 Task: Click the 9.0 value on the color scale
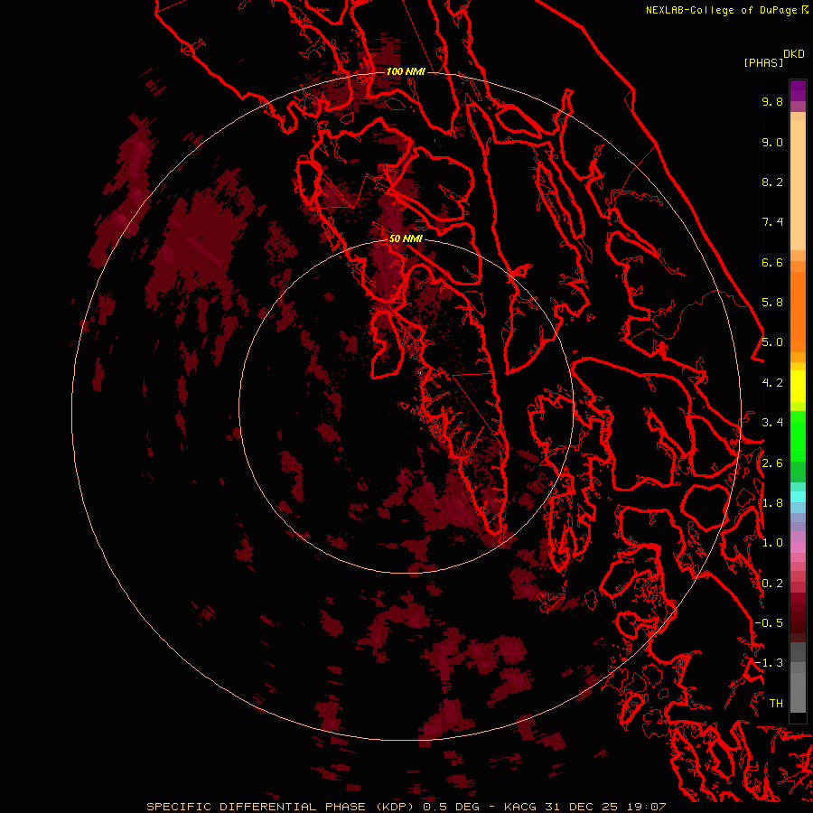772,142
